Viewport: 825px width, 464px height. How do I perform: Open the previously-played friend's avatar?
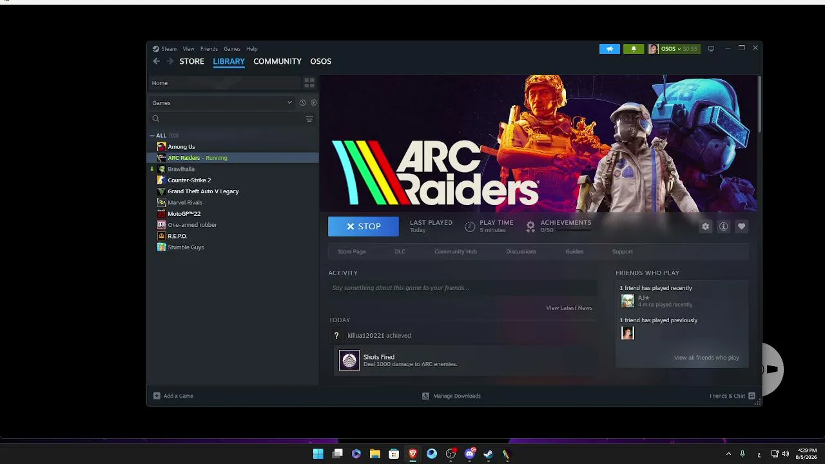(627, 333)
